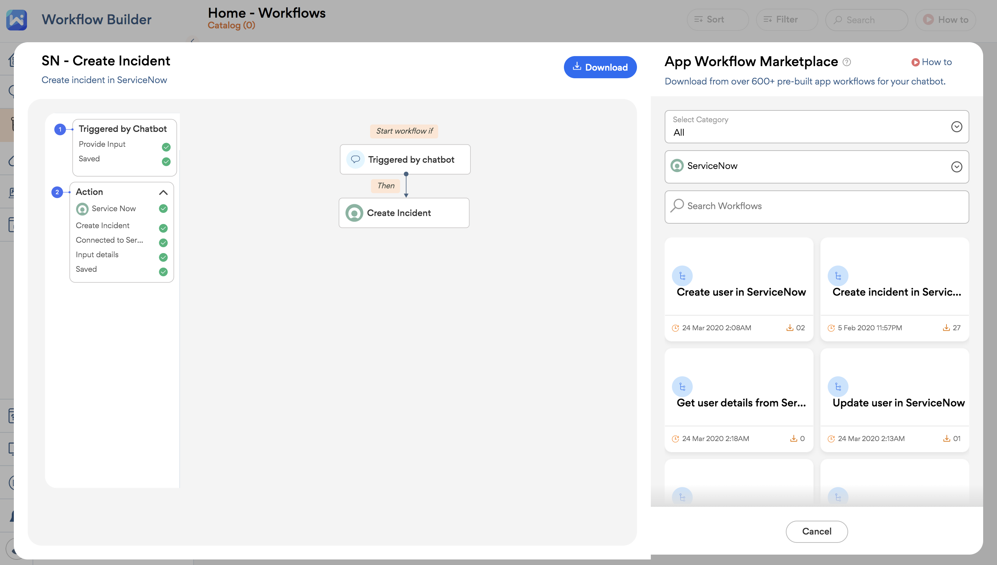Click download count icon on Create incident card
This screenshot has width=997, height=565.
(x=946, y=328)
